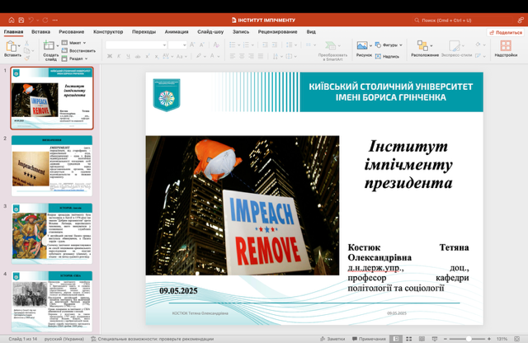528x343 pixels.
Task: Open the Надстройки add-ins icon
Action: [x=506, y=46]
